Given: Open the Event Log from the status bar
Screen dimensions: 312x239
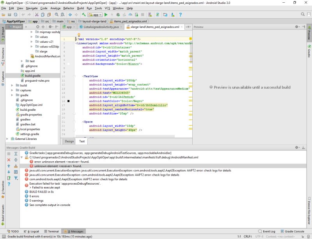Looking at the screenshot, I should click(269, 231).
